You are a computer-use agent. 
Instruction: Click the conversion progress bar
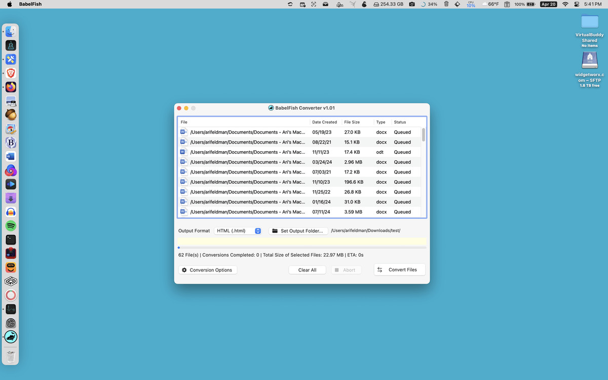coord(302,248)
